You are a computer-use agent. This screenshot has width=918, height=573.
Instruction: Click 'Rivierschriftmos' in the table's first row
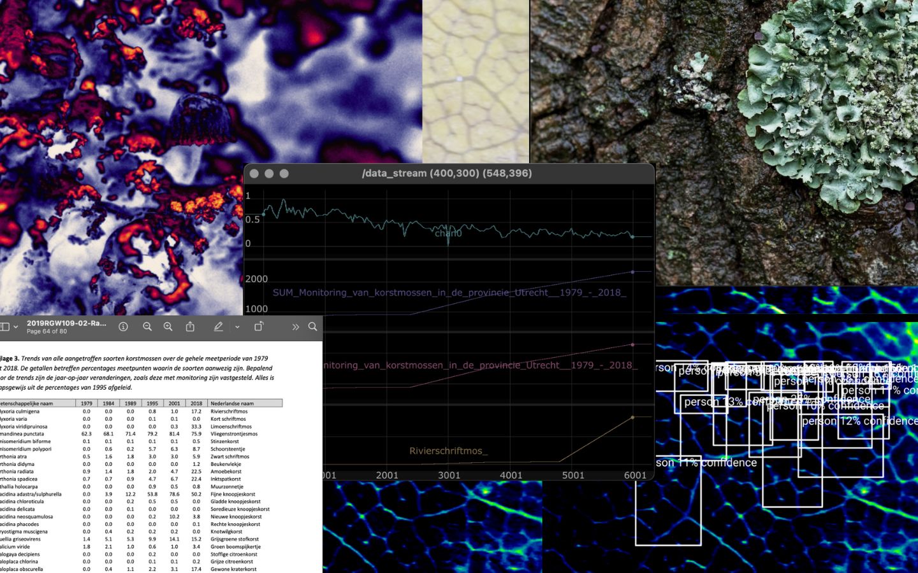click(229, 411)
